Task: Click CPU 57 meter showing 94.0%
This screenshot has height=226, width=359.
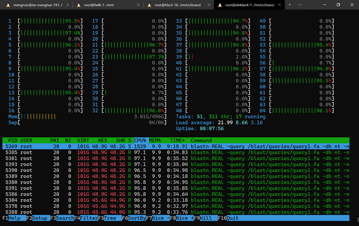Action: pyautogui.click(x=297, y=69)
